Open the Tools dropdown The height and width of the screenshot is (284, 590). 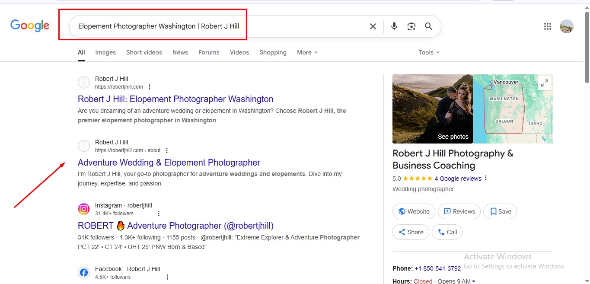tap(428, 52)
